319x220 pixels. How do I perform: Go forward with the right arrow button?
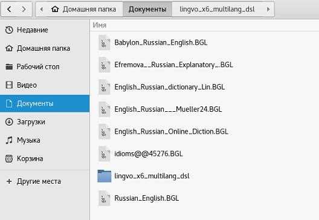pos(24,9)
